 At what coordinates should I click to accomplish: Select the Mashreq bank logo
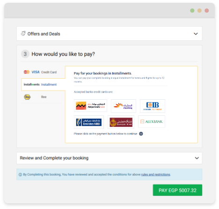124,106
